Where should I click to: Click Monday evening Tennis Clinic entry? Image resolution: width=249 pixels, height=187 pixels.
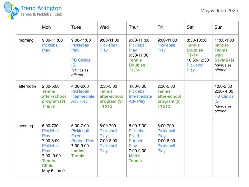pos(49,163)
